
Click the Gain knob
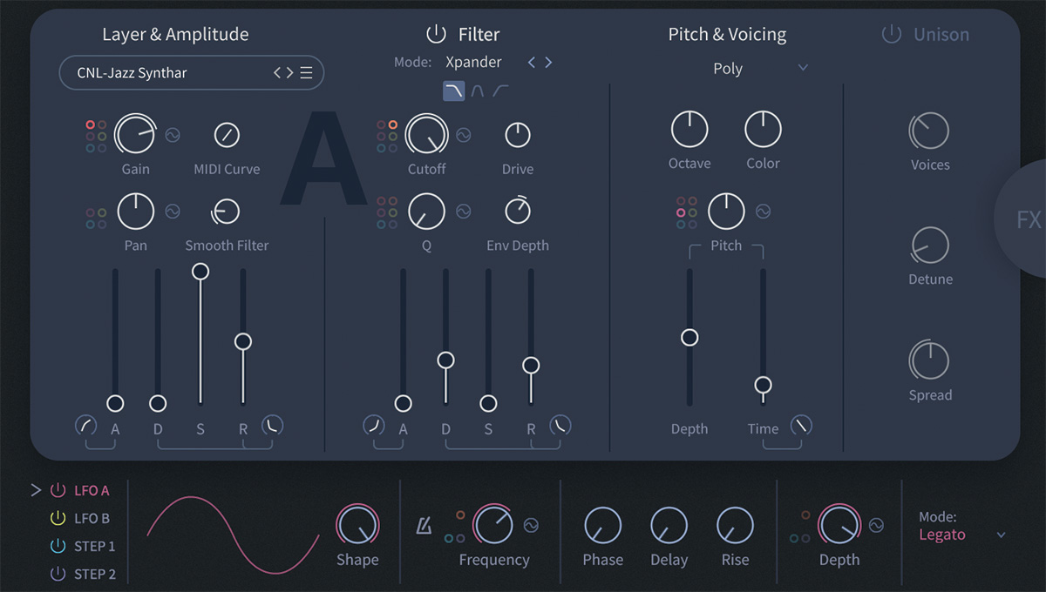pyautogui.click(x=136, y=135)
